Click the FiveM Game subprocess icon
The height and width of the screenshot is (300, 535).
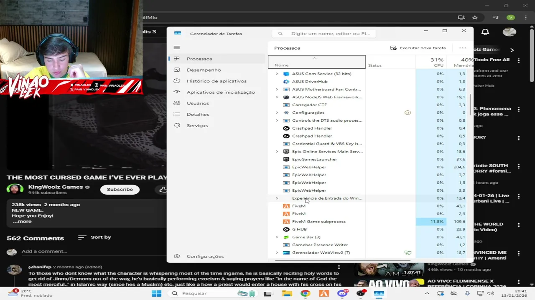coord(286,222)
